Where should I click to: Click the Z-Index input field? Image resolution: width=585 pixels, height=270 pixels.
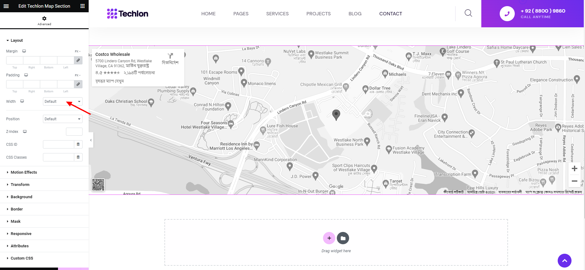pos(74,132)
